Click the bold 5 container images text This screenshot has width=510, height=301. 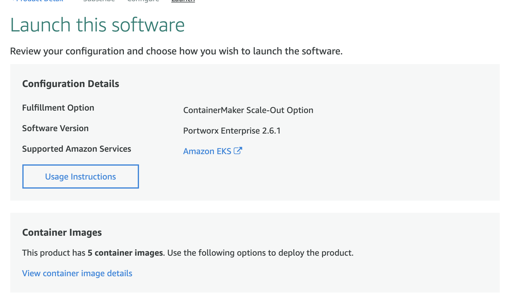point(125,253)
